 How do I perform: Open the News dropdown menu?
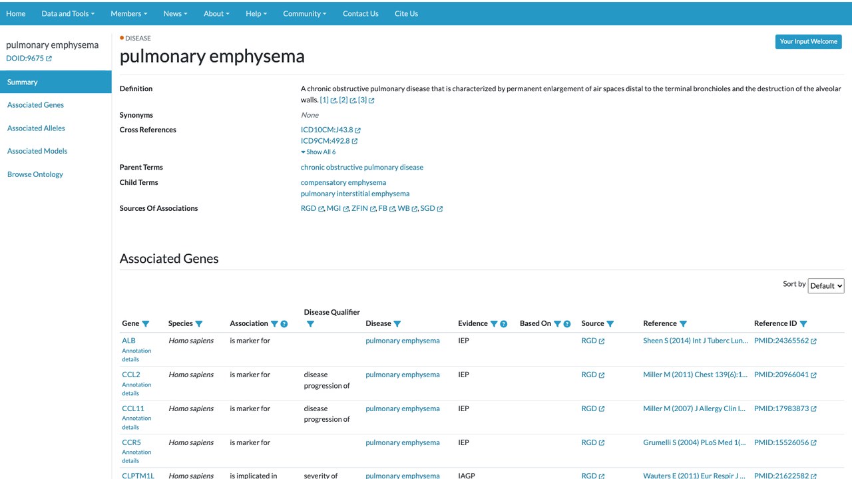176,13
